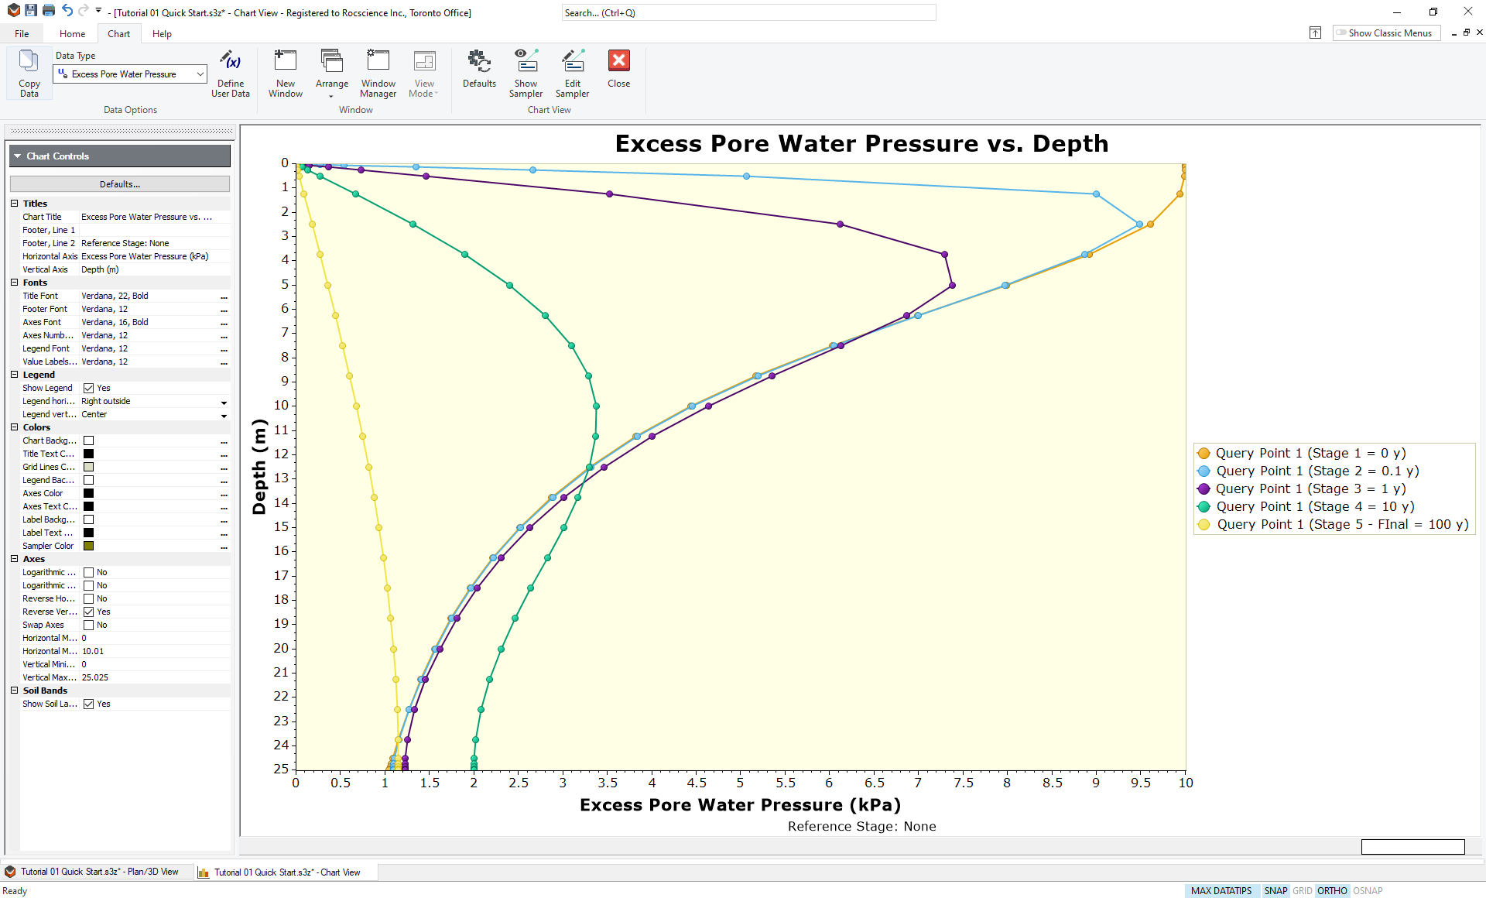The image size is (1486, 898).
Task: Switch to the Plan/3D View taskbar tab
Action: coord(96,872)
